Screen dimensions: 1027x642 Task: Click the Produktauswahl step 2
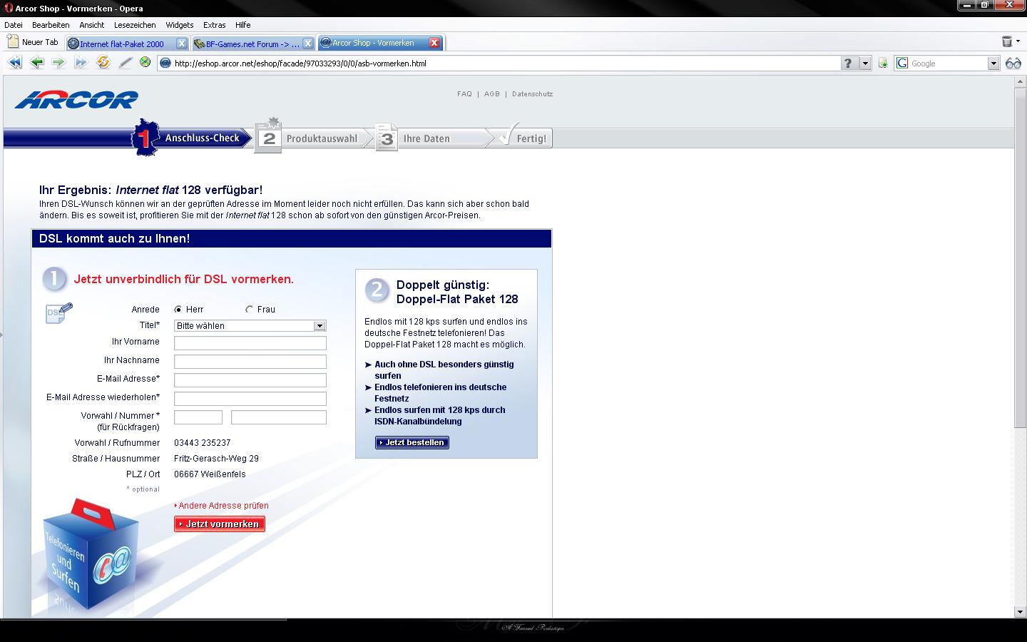(x=314, y=138)
